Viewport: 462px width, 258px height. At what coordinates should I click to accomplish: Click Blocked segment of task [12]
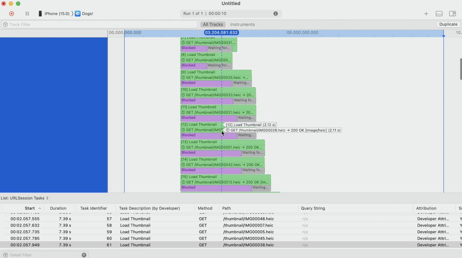point(208,135)
